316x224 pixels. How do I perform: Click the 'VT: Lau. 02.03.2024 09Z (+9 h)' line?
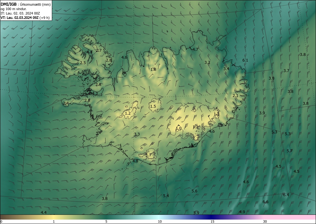tap(25, 18)
